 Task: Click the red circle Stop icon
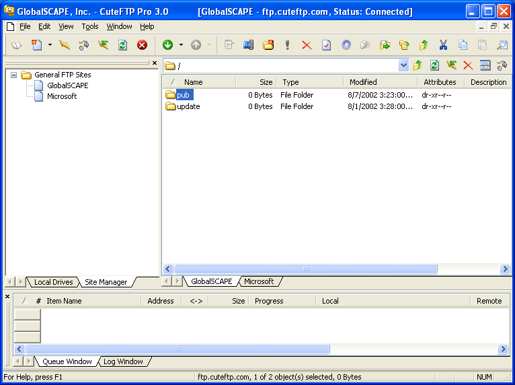point(143,44)
